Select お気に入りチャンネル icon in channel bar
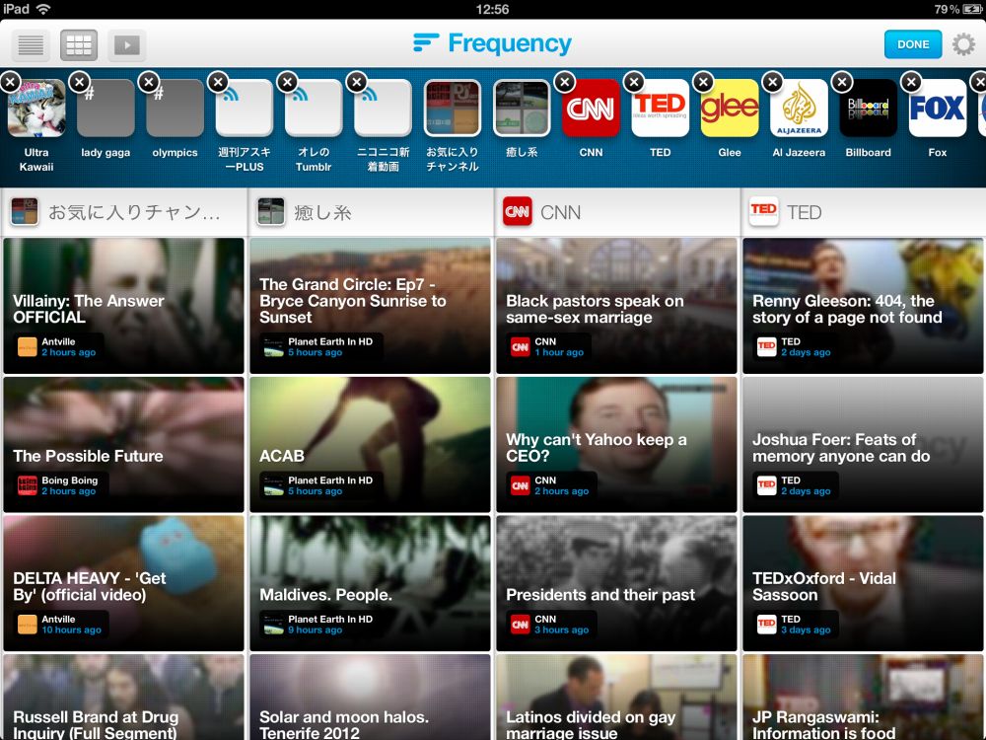986x740 pixels. 453,109
